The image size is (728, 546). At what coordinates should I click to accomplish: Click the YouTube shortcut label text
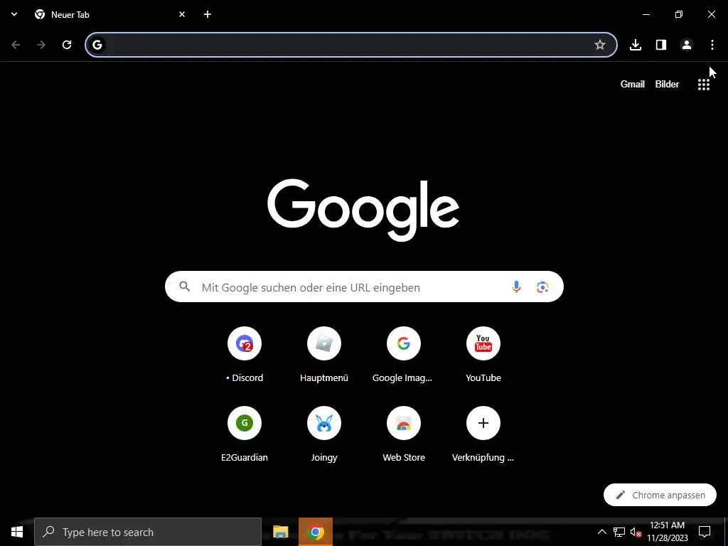point(483,378)
